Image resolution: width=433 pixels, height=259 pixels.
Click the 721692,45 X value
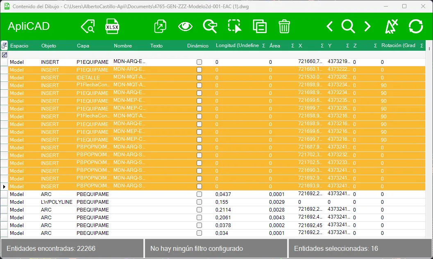(310, 225)
